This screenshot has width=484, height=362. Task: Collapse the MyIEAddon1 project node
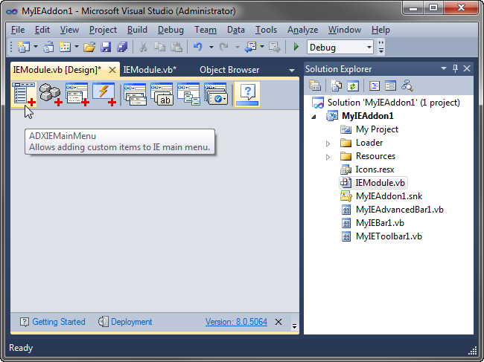(x=313, y=117)
